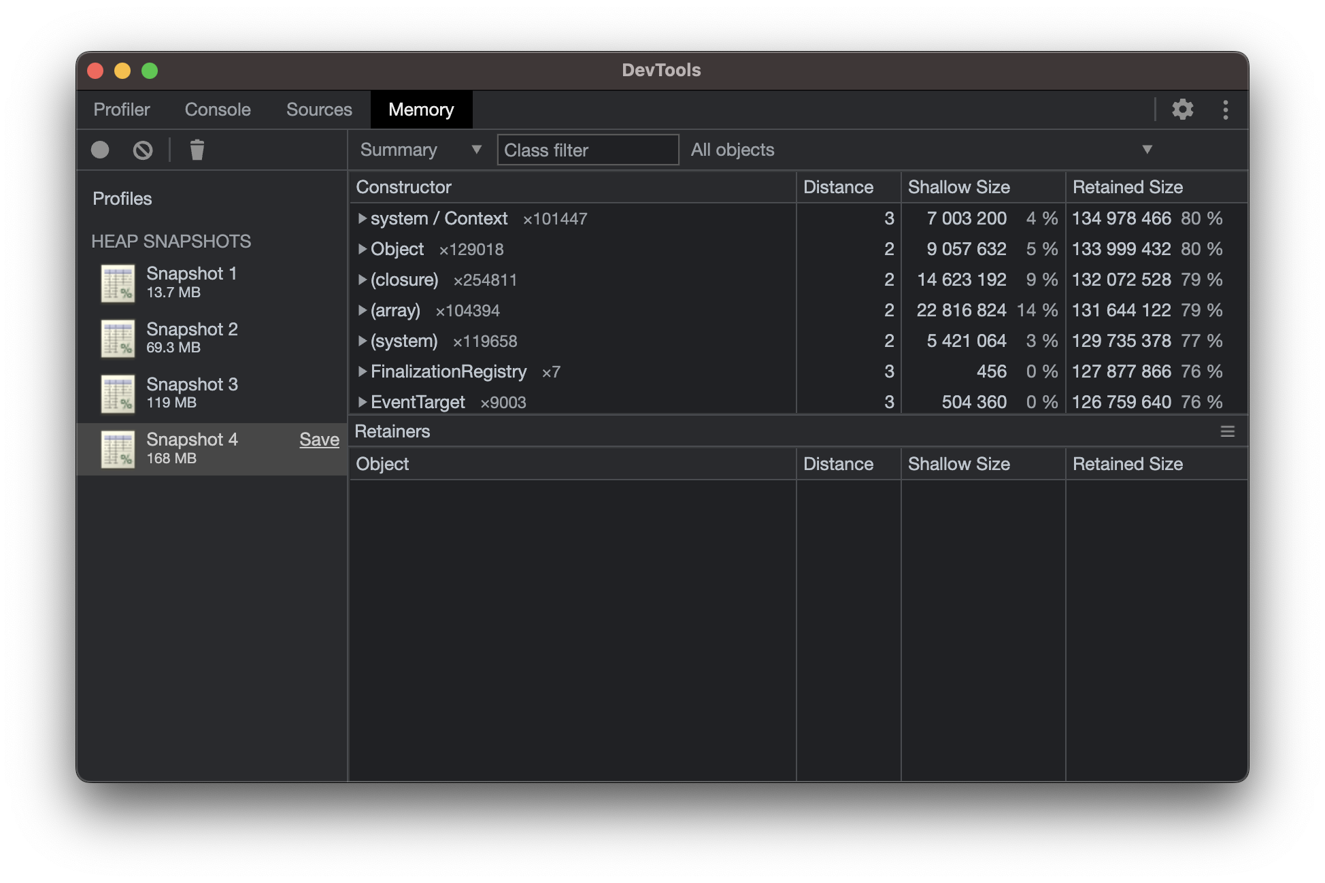Clear all profiles
1325x883 pixels.
(142, 150)
